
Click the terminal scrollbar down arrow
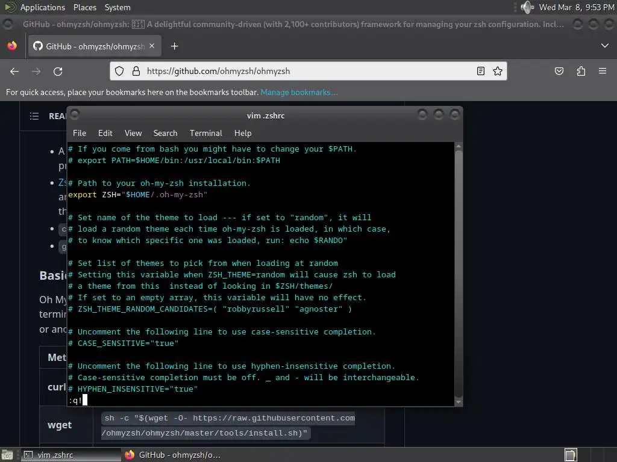[x=459, y=402]
